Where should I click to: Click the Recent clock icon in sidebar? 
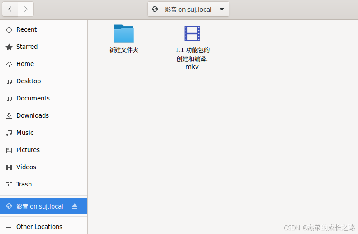click(9, 30)
